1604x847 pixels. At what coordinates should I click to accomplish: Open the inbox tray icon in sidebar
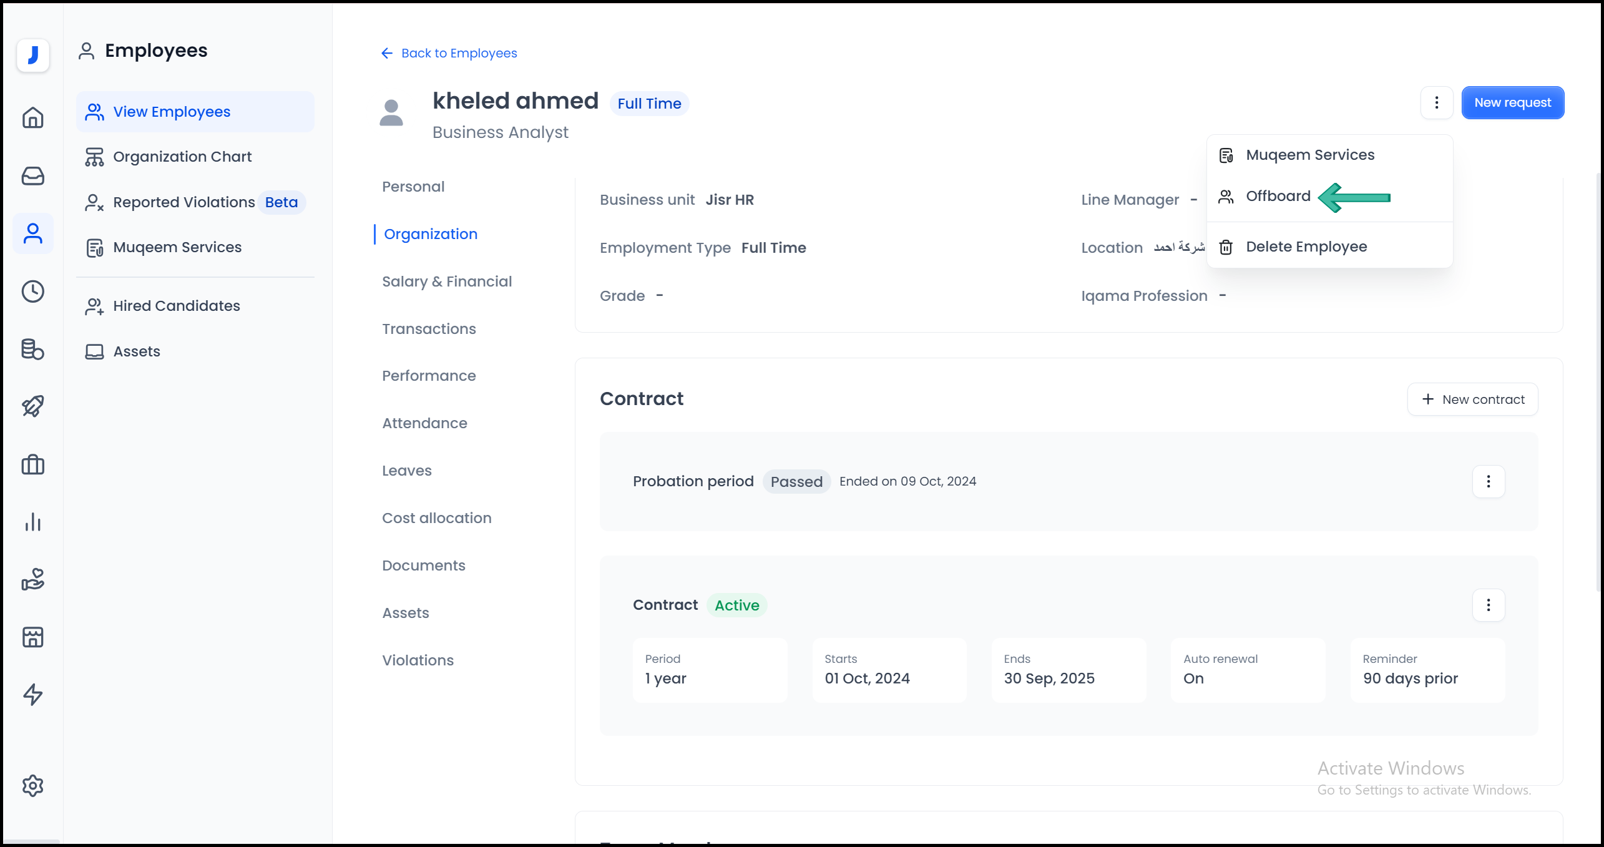(32, 176)
